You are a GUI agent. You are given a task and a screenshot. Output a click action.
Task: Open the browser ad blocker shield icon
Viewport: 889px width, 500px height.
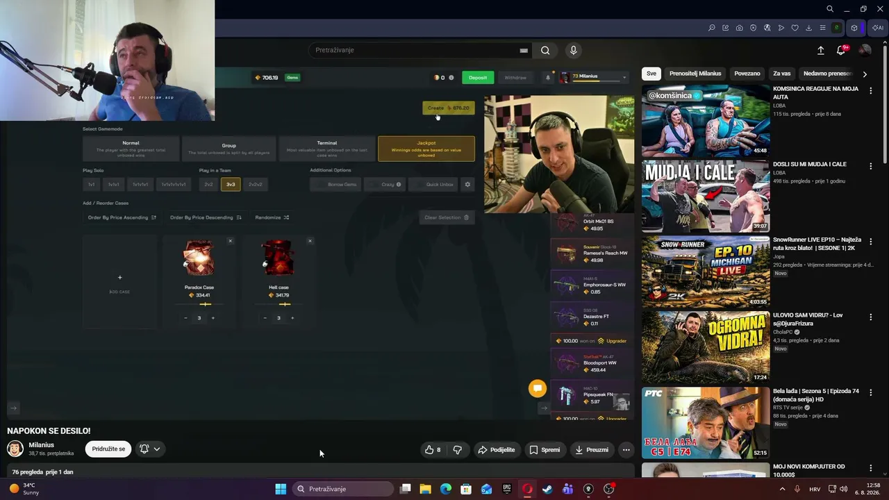(753, 28)
